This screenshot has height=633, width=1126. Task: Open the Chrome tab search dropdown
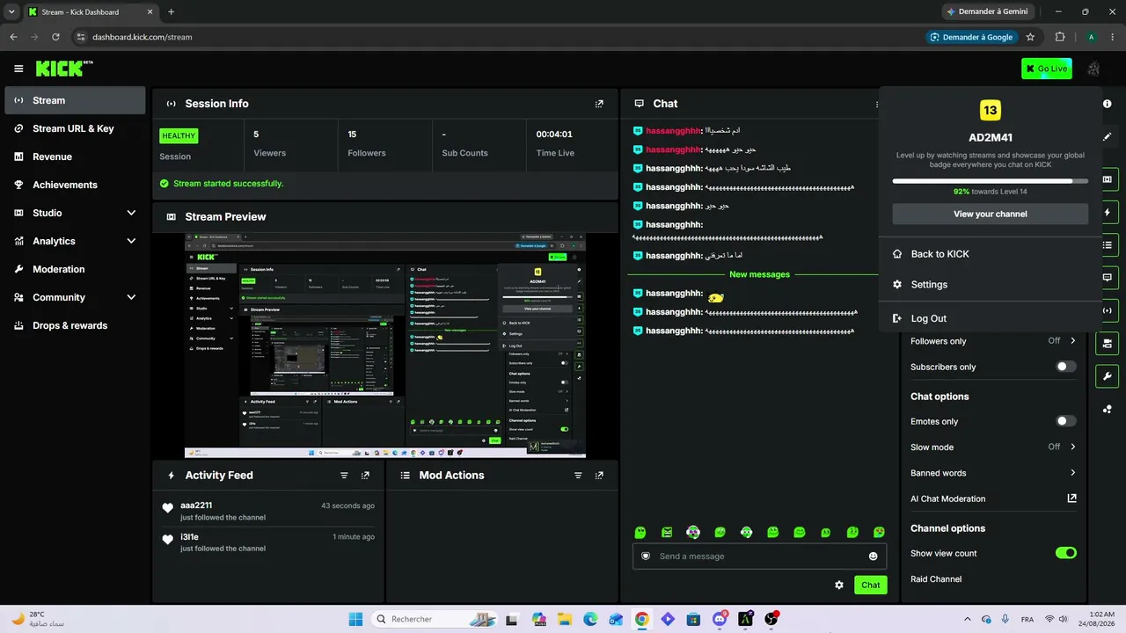coord(11,12)
